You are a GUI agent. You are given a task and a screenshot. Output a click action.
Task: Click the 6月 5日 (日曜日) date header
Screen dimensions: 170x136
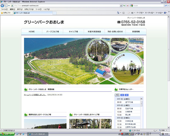point(128,118)
